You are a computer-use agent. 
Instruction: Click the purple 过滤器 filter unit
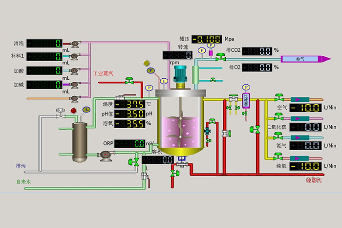coord(246,100)
